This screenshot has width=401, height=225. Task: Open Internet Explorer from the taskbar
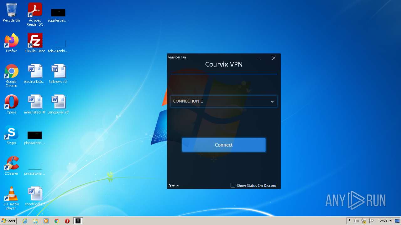pos(25,221)
